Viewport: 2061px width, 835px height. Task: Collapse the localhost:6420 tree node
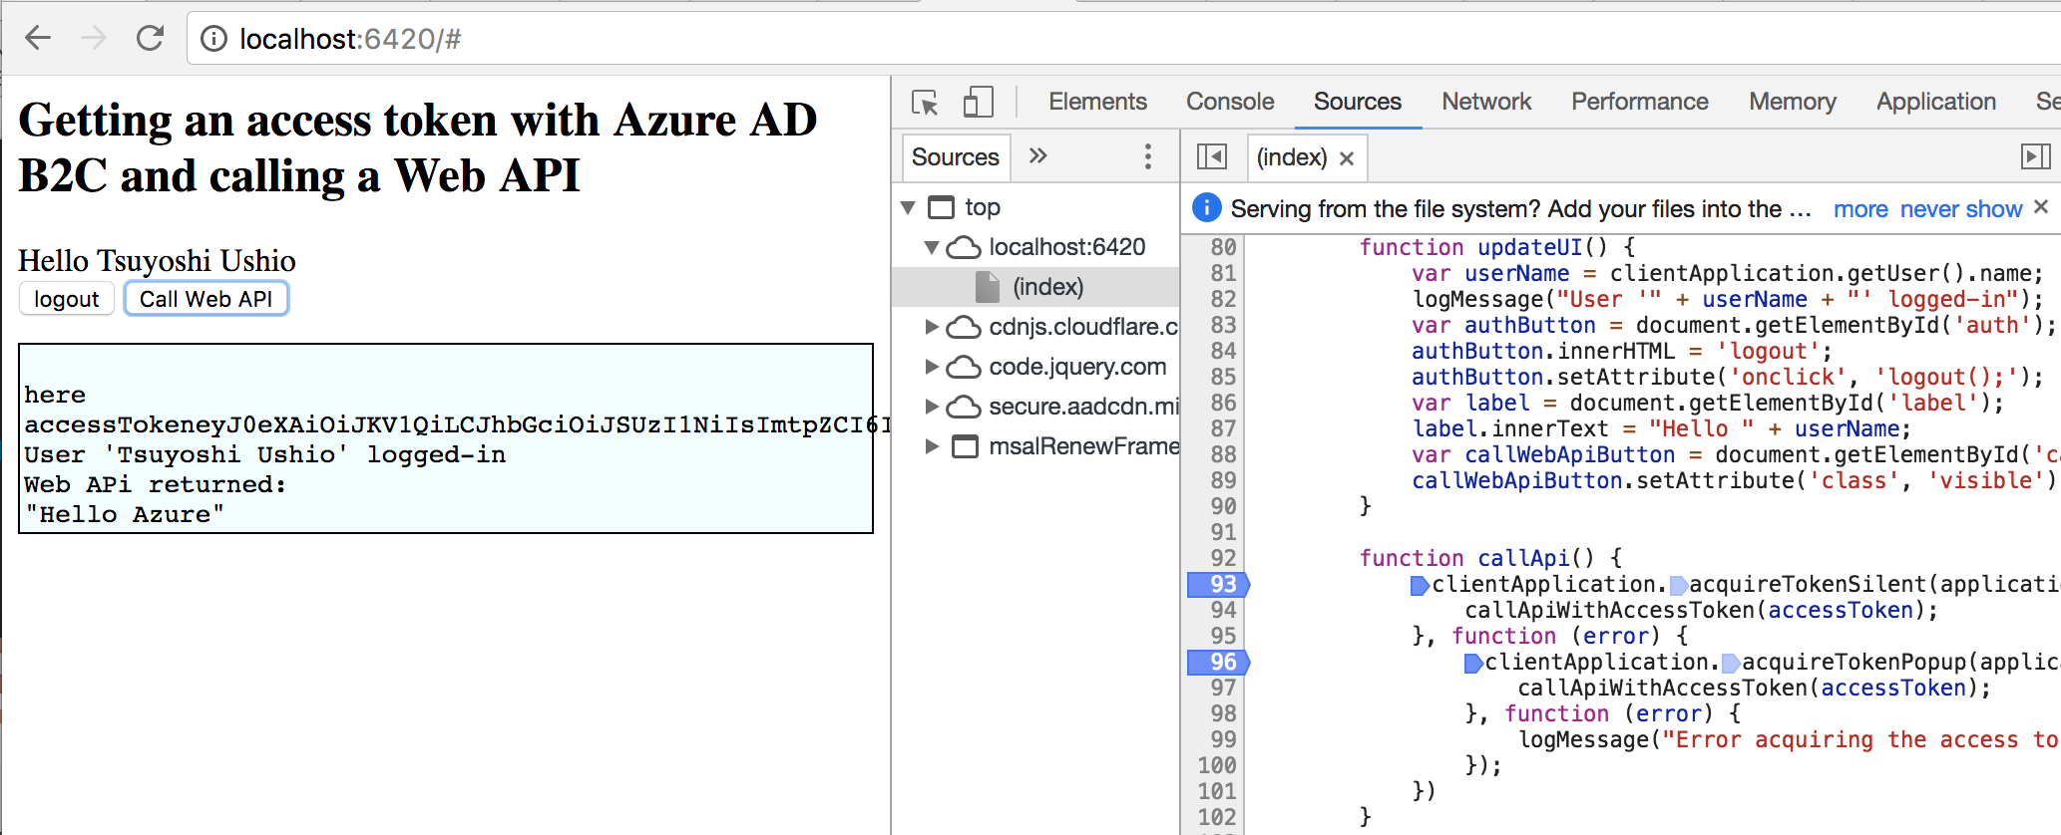932,247
